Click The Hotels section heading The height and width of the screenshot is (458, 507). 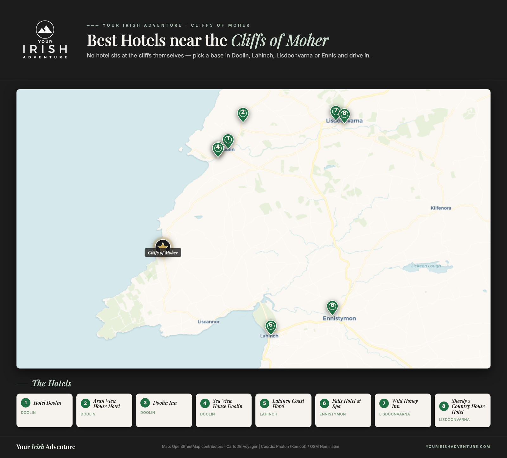point(52,383)
